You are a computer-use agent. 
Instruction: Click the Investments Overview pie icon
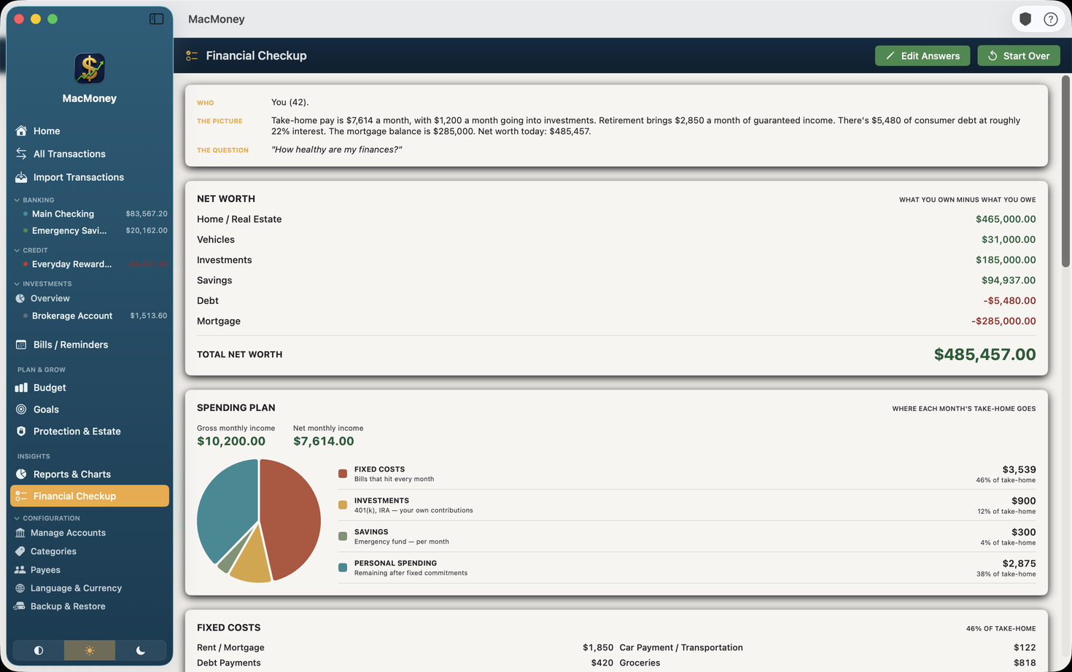[x=20, y=299]
